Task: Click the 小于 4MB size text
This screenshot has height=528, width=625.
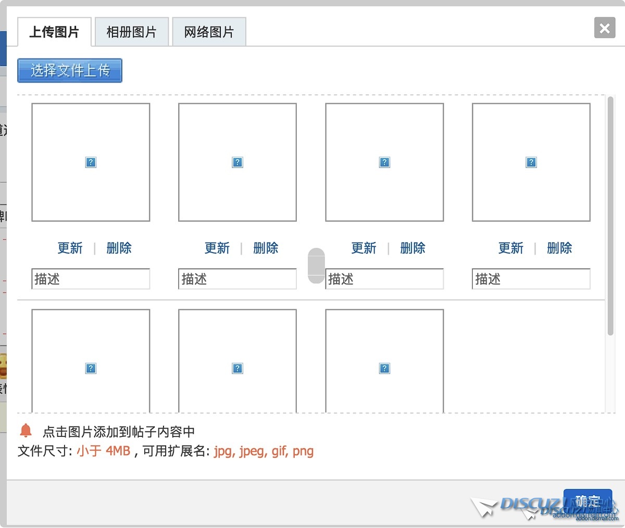Action: (x=103, y=451)
